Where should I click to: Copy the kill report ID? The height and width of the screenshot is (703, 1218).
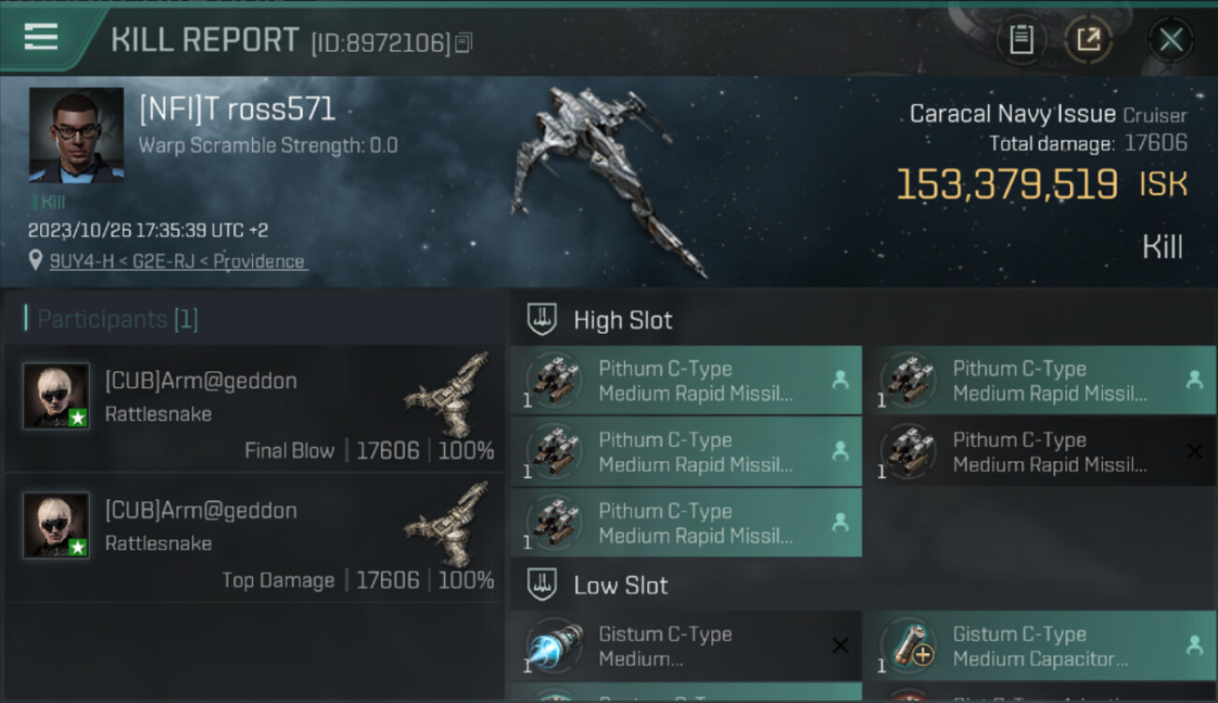coord(464,42)
